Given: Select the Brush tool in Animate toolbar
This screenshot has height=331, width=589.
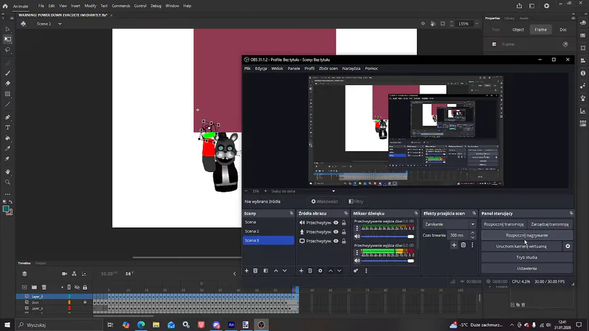Looking at the screenshot, I should [7, 73].
